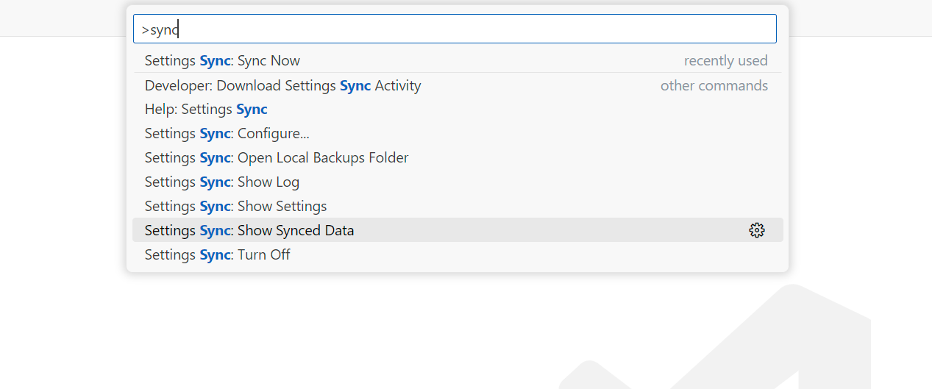Click the word Activity in Developer command
932x389 pixels.
coord(398,86)
